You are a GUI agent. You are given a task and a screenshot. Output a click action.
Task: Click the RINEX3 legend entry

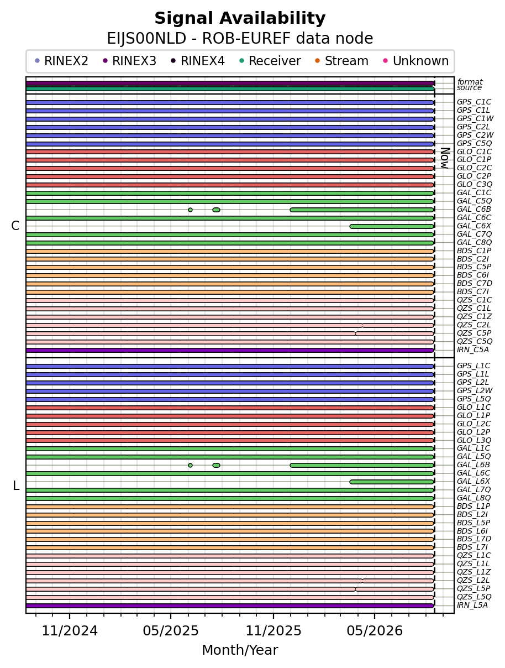click(129, 61)
